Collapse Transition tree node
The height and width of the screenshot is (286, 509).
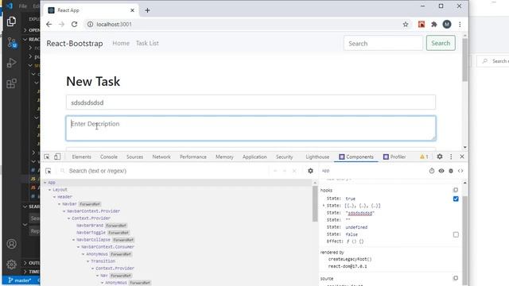pyautogui.click(x=87, y=261)
